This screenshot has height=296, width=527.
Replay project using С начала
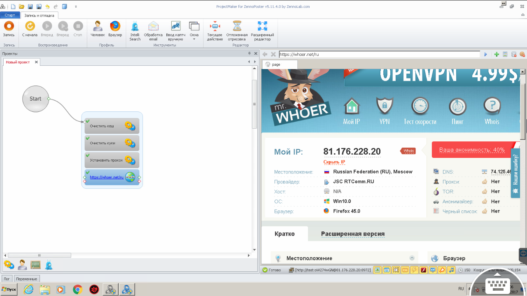(30, 30)
